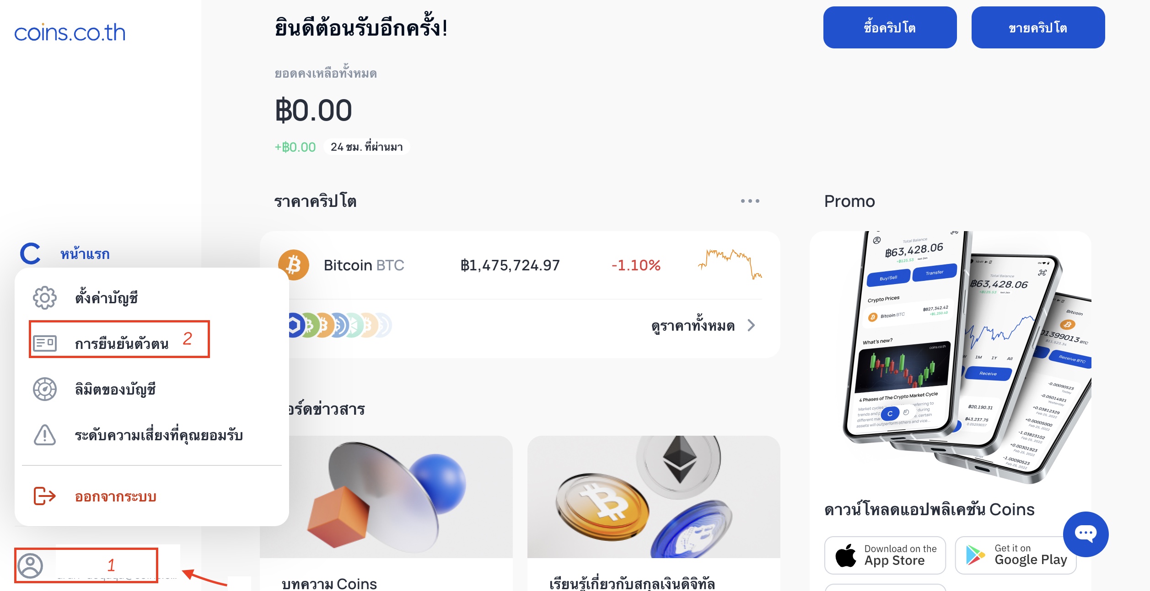The width and height of the screenshot is (1150, 591).
Task: Open the live chat bubble icon
Action: click(1086, 534)
